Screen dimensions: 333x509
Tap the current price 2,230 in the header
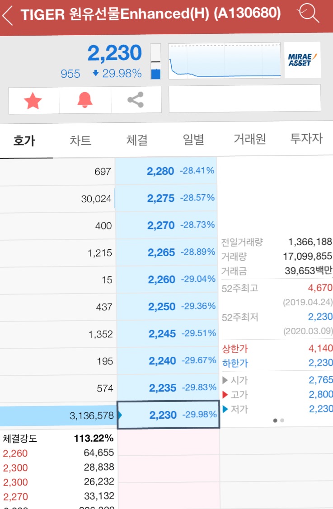115,53
